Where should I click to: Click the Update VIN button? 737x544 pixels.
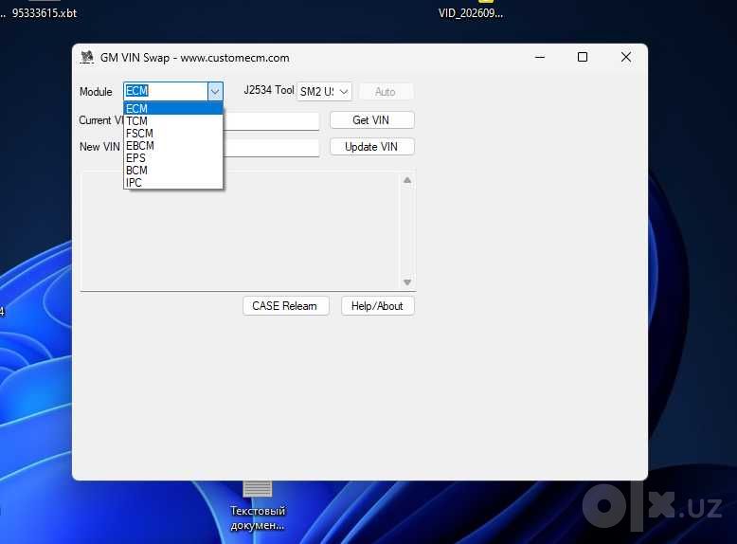click(x=371, y=147)
